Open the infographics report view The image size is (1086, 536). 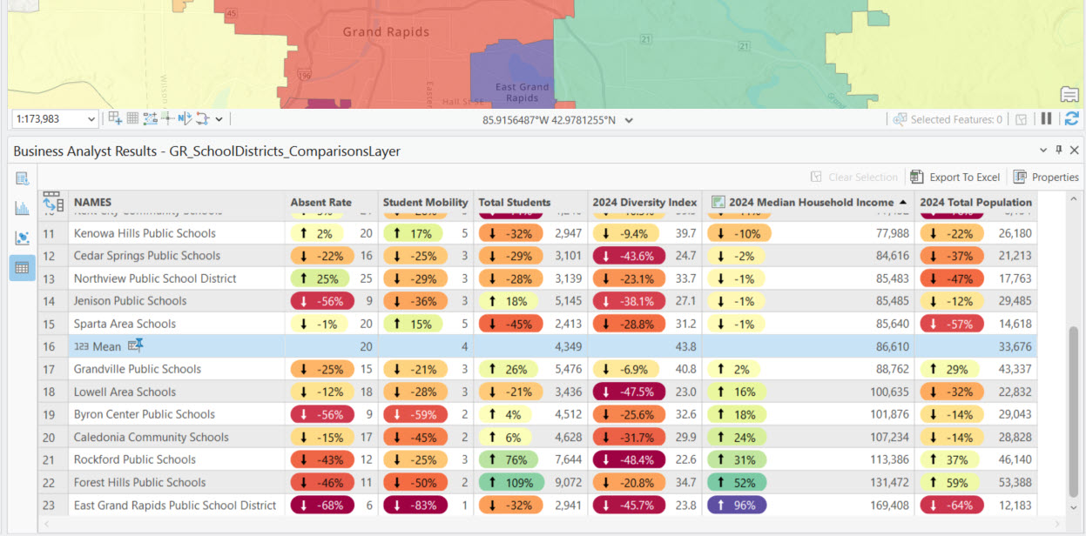pyautogui.click(x=22, y=178)
